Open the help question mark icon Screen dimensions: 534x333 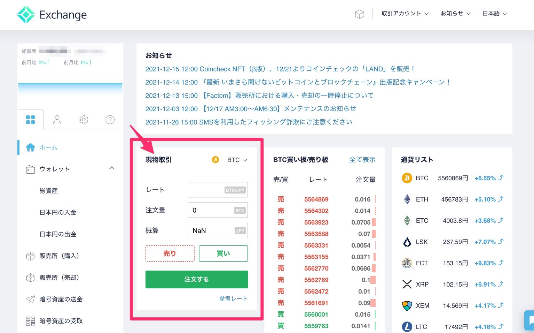[110, 120]
